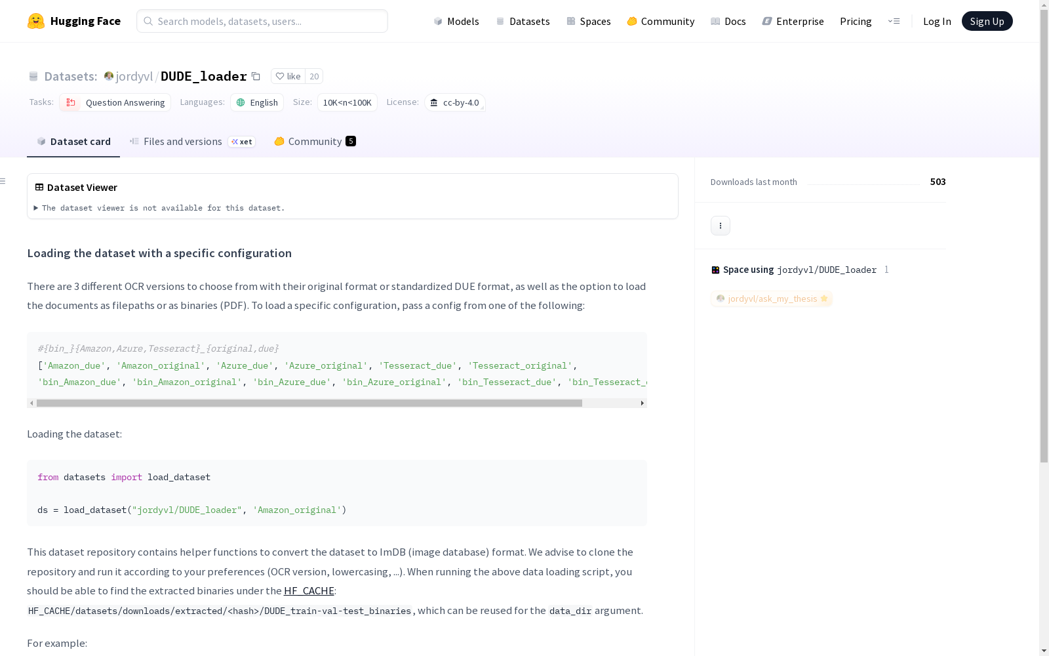Click the load_dataset code line
The width and height of the screenshot is (1049, 656).
tap(192, 510)
